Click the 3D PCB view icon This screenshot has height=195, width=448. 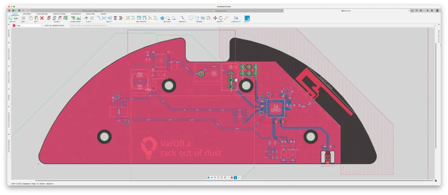[x=16, y=18]
